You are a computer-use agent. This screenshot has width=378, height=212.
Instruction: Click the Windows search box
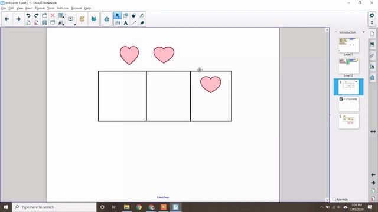tap(54, 207)
